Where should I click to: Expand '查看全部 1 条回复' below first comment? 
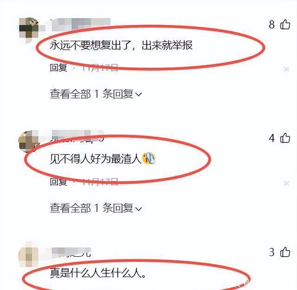96,94
